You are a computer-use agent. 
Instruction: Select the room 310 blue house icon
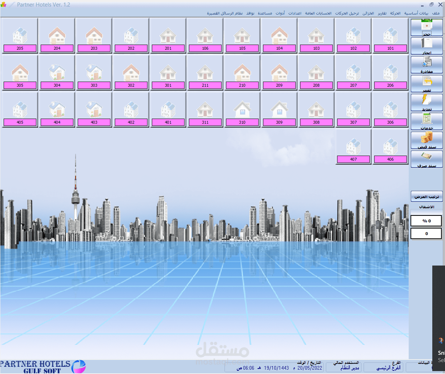[x=242, y=110]
